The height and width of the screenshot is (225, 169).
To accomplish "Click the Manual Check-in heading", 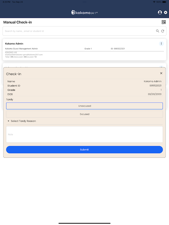I will (x=17, y=22).
